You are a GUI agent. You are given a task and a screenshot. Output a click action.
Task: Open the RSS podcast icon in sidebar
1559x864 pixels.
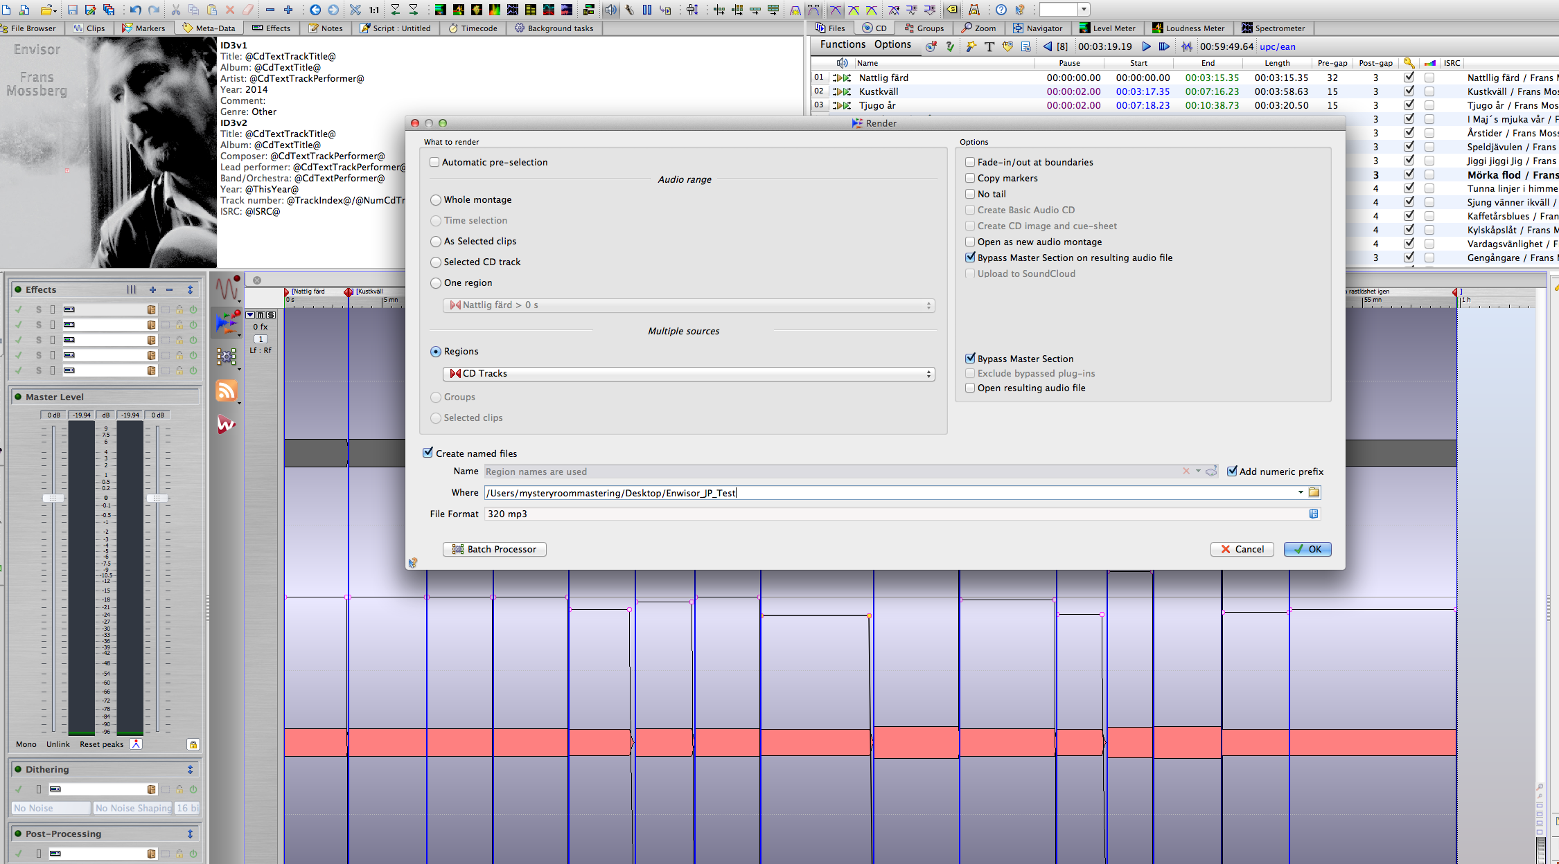pyautogui.click(x=227, y=390)
